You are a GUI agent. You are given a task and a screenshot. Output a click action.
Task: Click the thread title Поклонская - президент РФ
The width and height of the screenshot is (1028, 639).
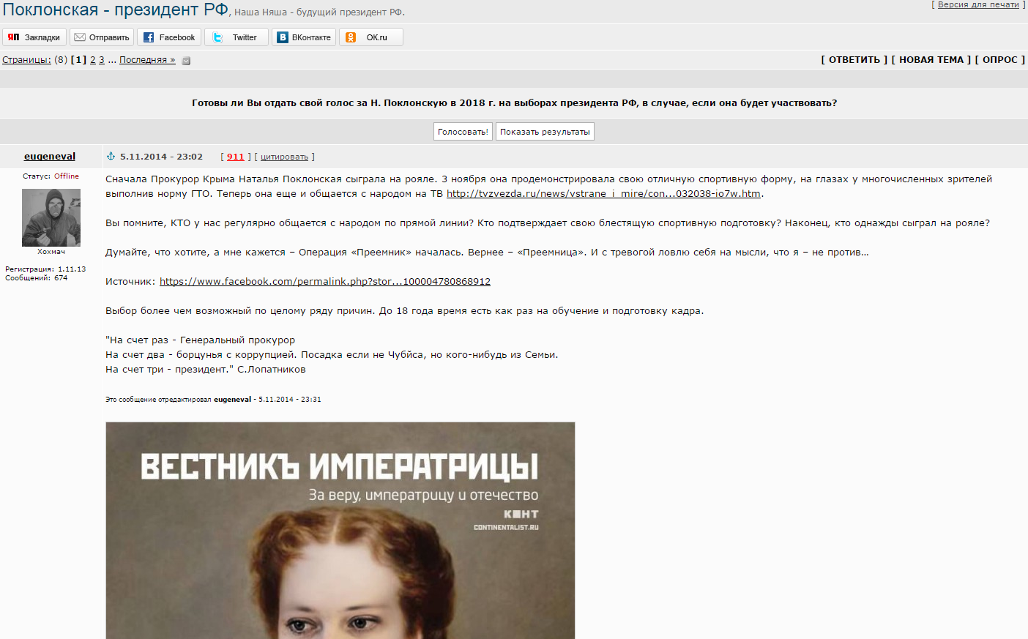click(116, 10)
